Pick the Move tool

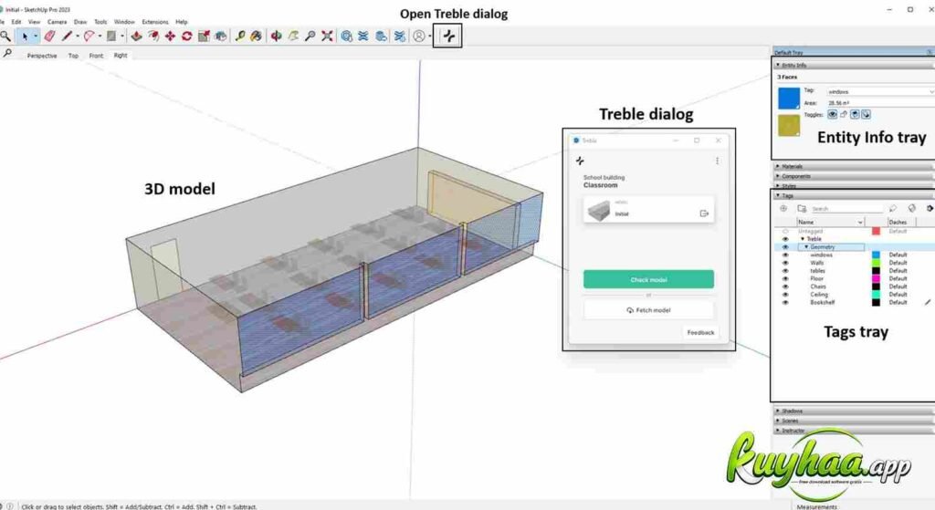(170, 36)
